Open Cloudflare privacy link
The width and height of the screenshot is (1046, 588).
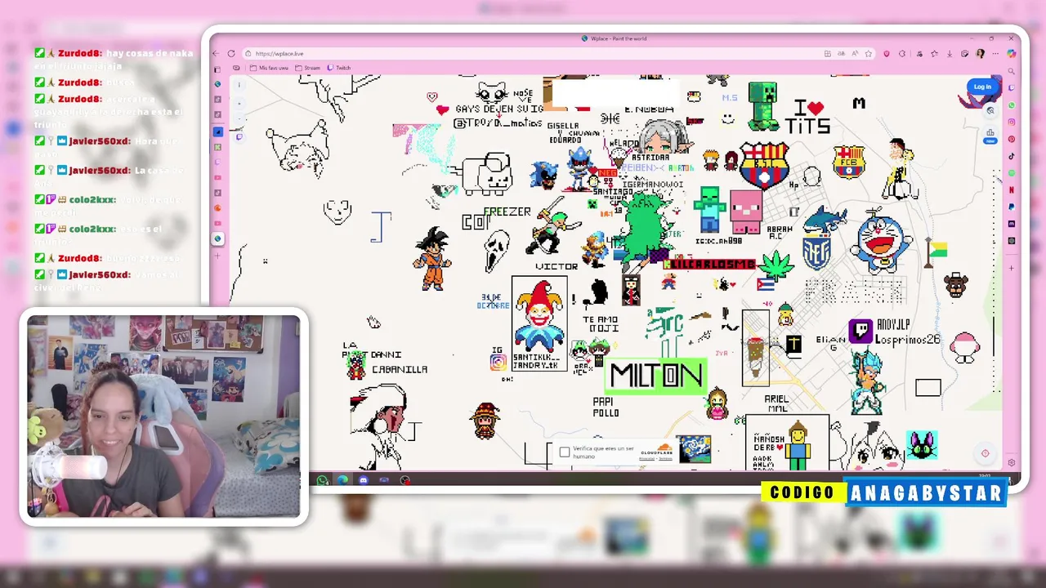point(646,458)
